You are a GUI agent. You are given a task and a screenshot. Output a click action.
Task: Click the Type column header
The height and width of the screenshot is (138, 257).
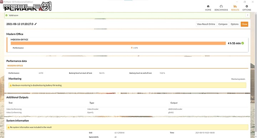(92, 103)
